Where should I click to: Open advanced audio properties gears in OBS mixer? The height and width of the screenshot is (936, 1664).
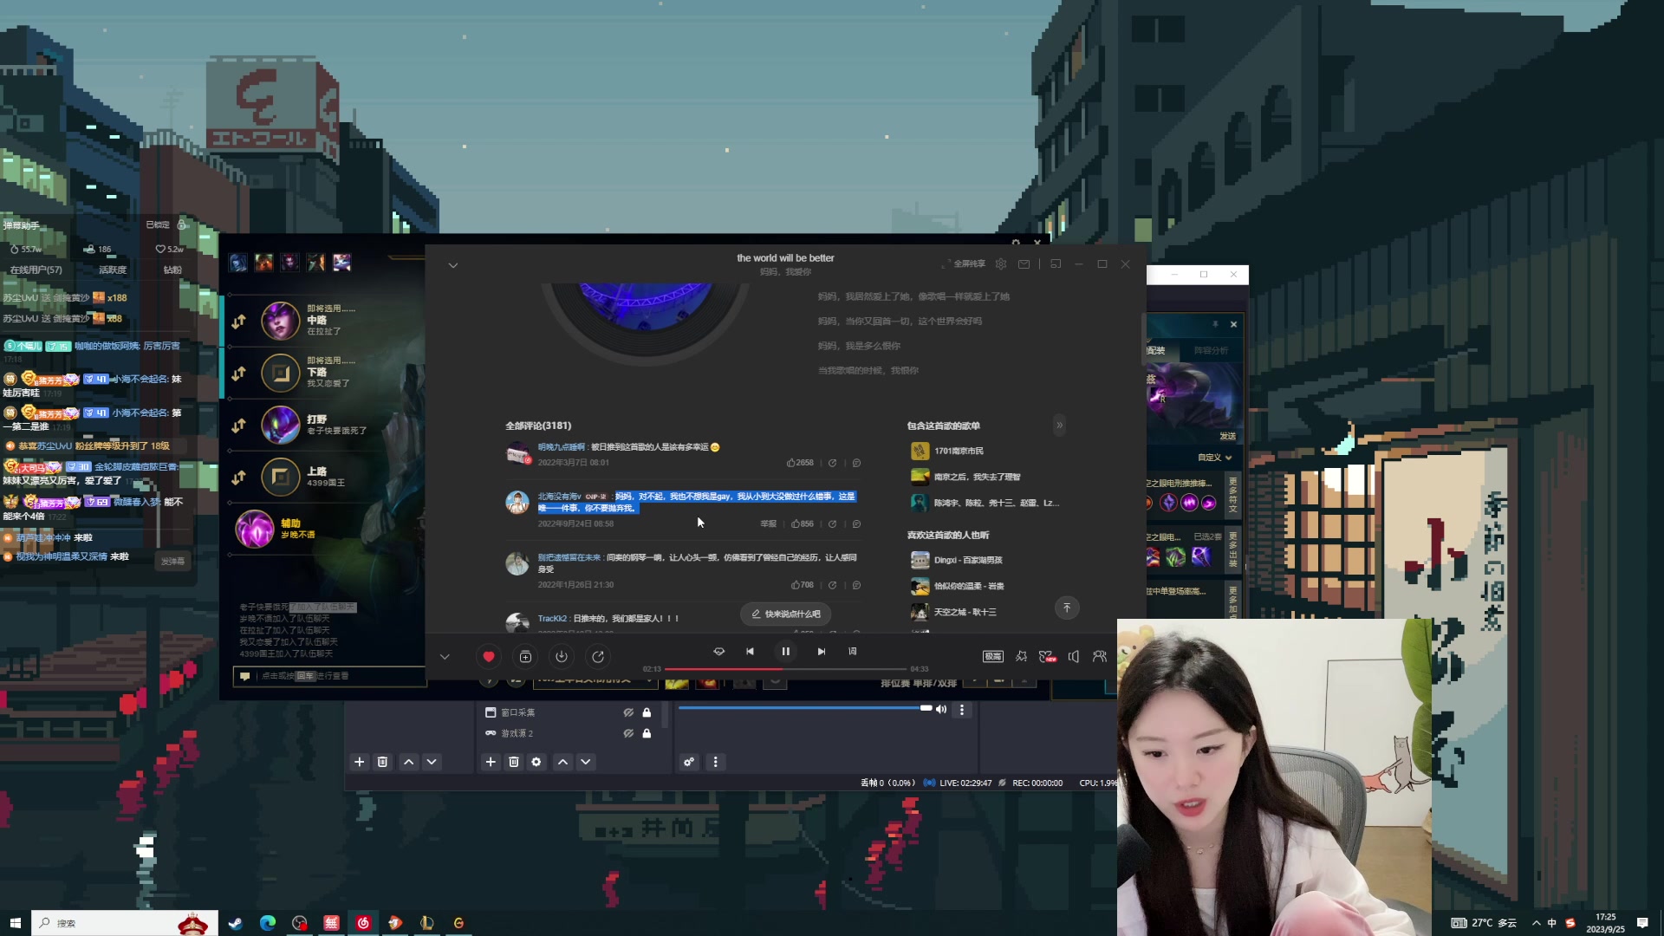689,762
